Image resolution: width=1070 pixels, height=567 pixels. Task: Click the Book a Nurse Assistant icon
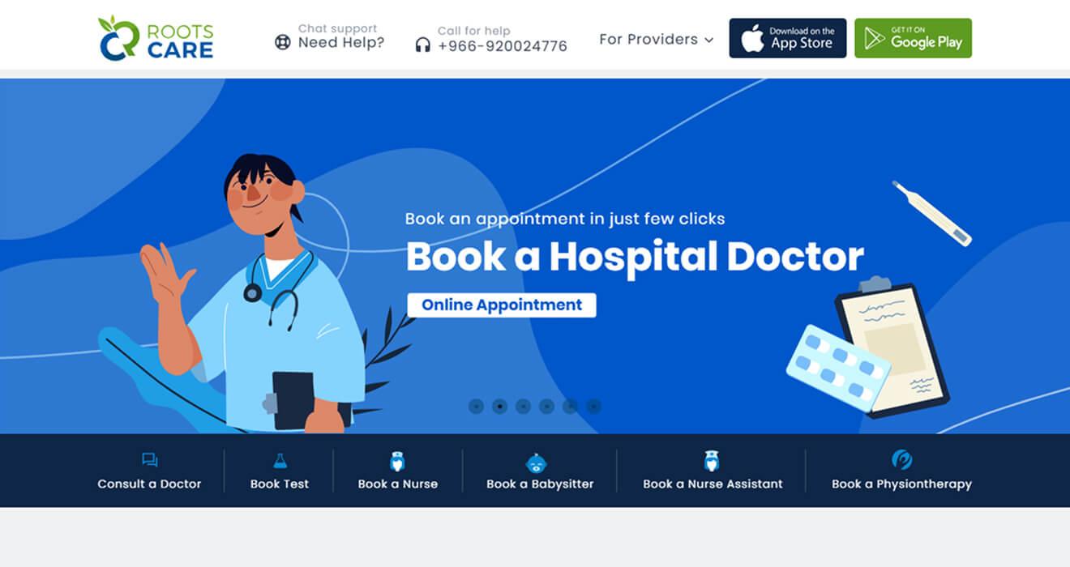[712, 460]
